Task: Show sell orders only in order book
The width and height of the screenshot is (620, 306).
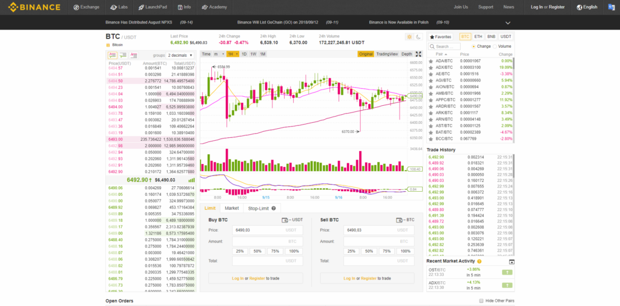Action: [134, 55]
